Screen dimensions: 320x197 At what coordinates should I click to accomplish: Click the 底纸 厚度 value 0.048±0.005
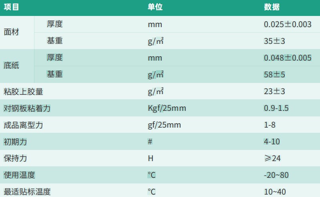(288, 58)
